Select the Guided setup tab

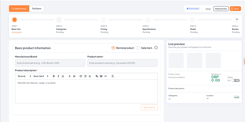click(x=19, y=9)
